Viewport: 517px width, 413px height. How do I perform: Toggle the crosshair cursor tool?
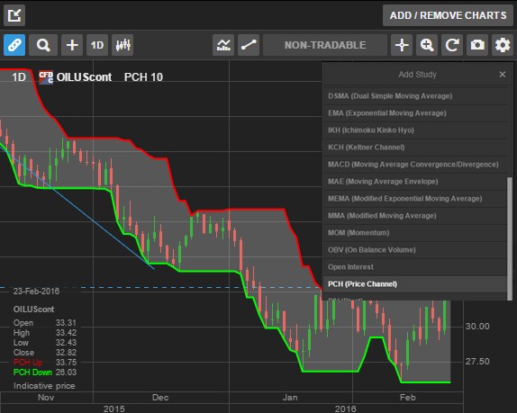pyautogui.click(x=402, y=45)
